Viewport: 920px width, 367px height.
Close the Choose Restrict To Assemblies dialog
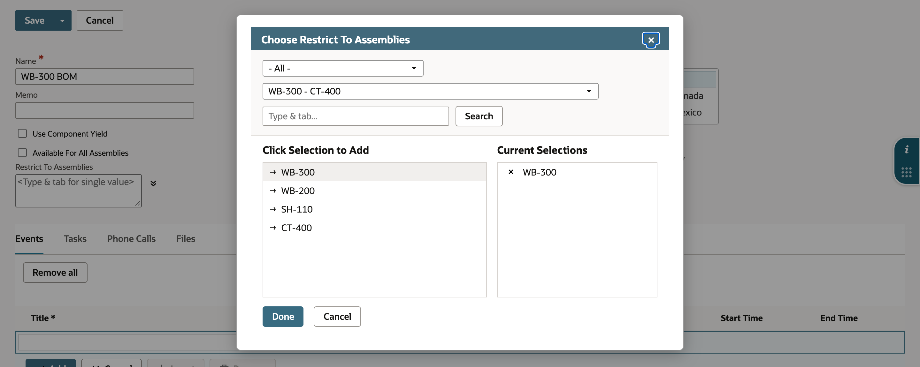pyautogui.click(x=651, y=40)
